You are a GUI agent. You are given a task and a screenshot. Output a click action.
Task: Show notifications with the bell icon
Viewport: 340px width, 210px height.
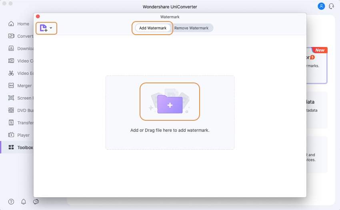(x=24, y=202)
